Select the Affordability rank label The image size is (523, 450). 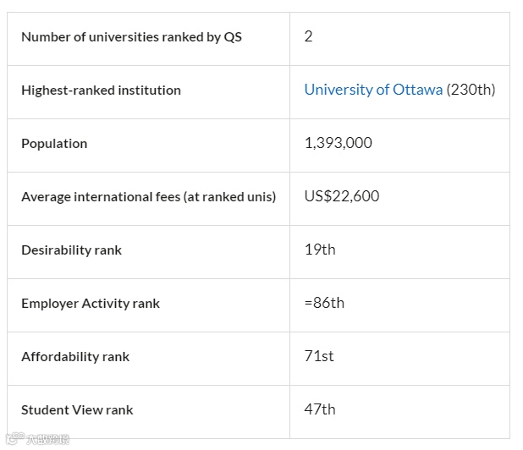point(75,357)
